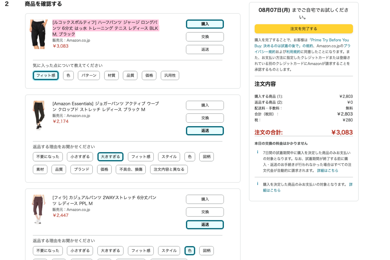Select 小さすぎる return reason for Amazon Essentials pants

(80, 157)
